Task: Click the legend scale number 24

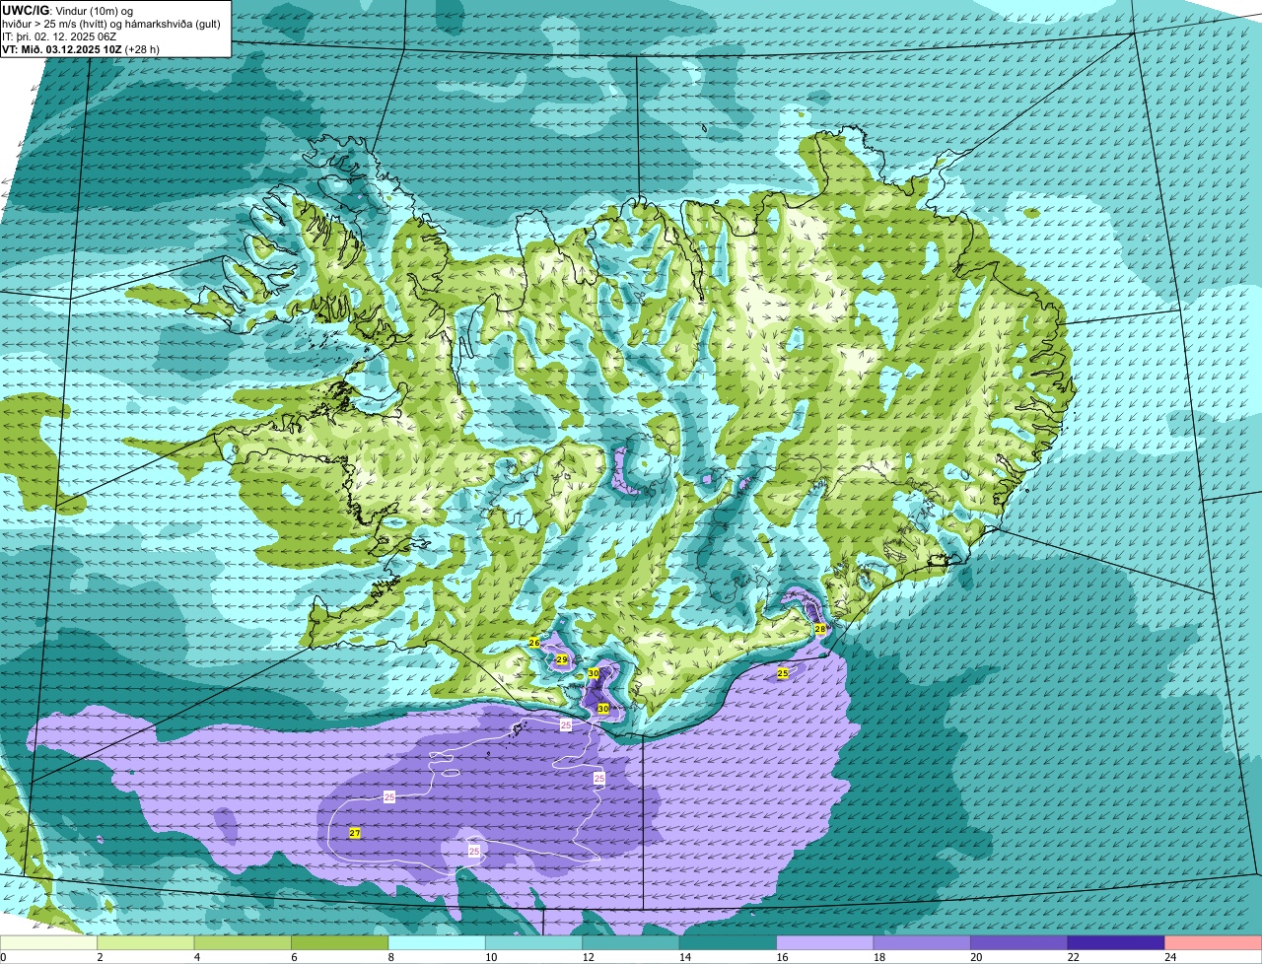Action: pyautogui.click(x=1170, y=957)
